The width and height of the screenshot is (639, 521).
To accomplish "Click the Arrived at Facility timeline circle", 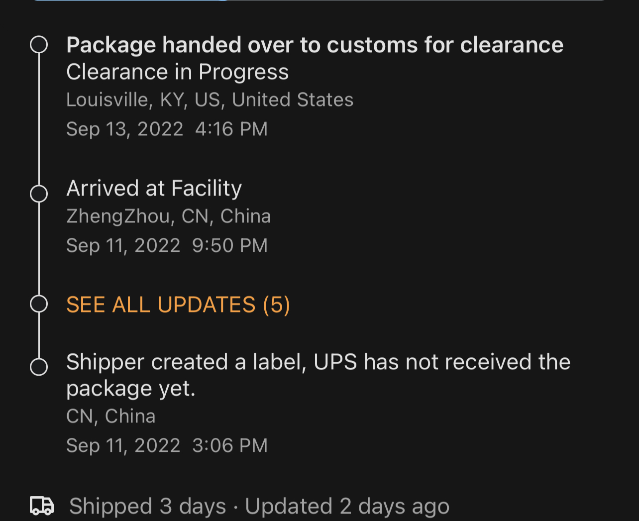I will (x=39, y=194).
